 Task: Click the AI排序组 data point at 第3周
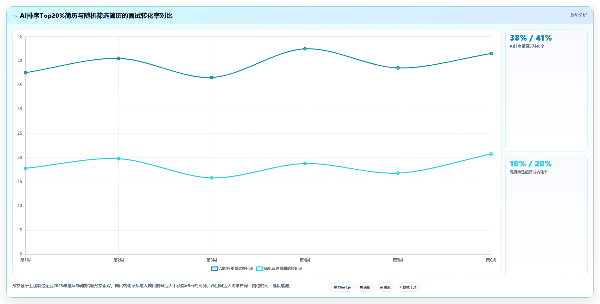point(212,78)
